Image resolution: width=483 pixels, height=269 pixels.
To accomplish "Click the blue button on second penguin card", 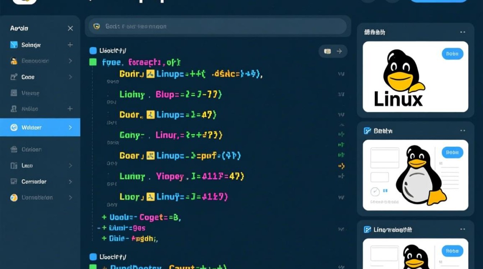I will (452, 152).
